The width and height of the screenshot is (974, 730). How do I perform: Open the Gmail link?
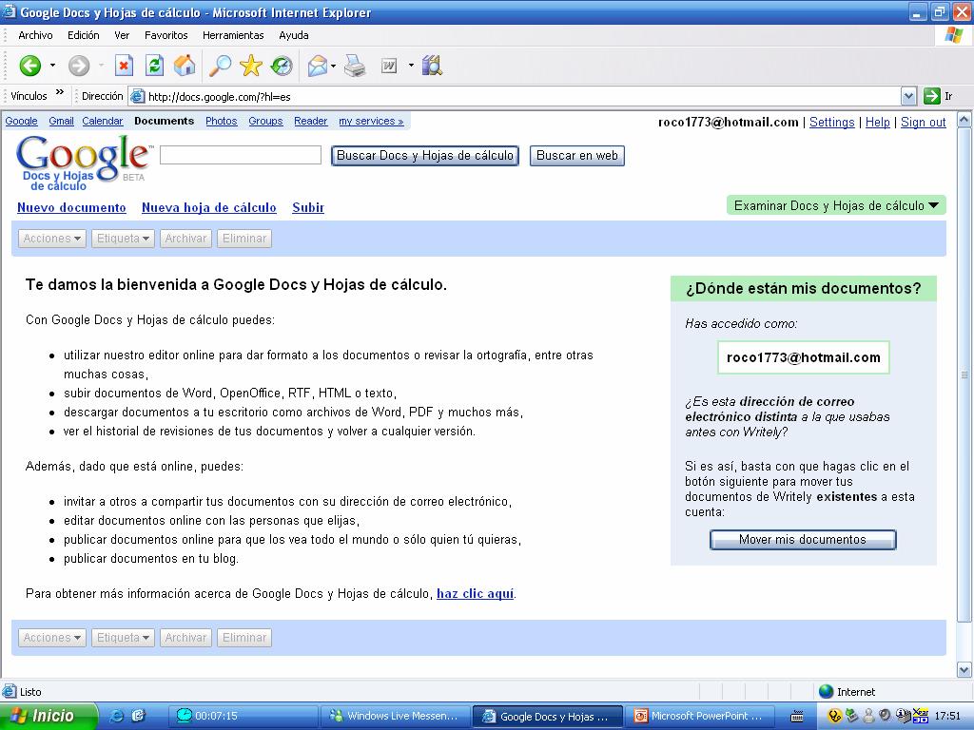pos(62,121)
